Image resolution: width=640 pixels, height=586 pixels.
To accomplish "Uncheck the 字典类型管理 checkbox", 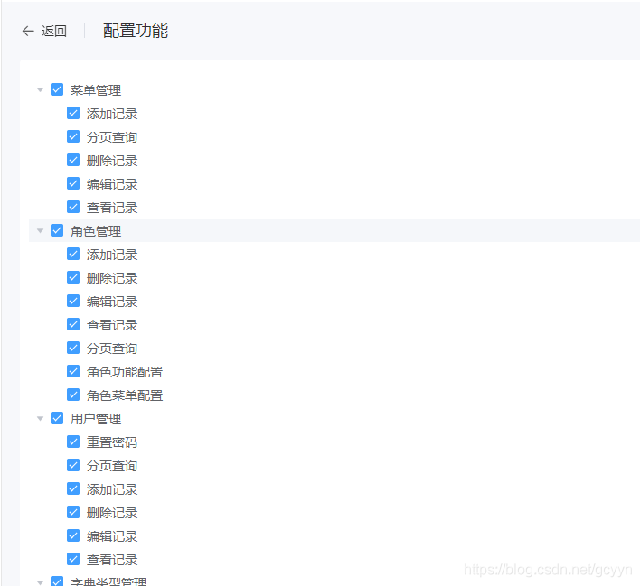I will [57, 581].
